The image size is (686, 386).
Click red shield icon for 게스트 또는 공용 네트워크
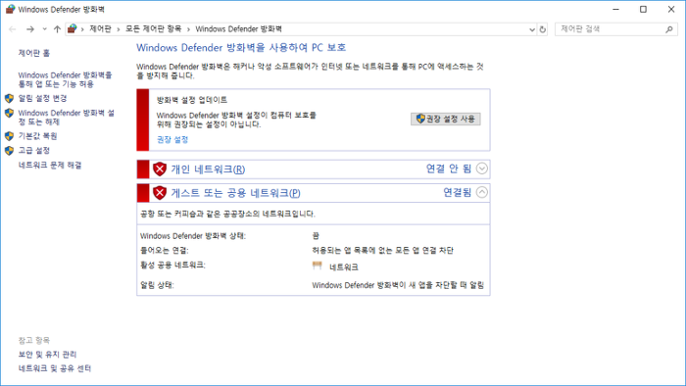point(160,192)
